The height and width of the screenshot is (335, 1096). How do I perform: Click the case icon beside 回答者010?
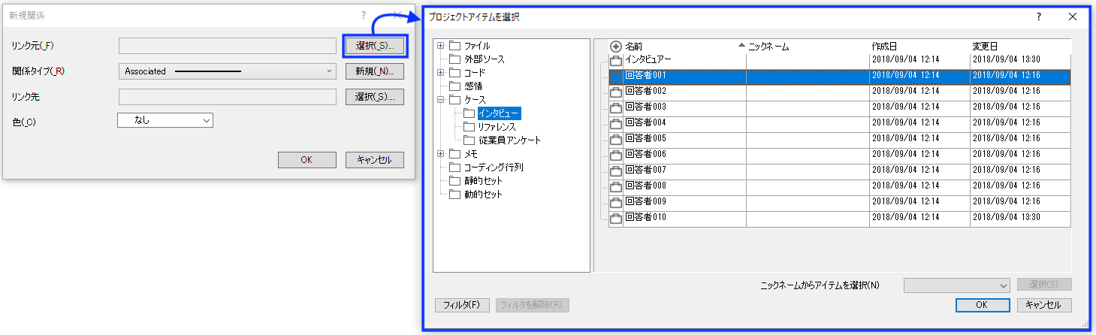coord(616,219)
